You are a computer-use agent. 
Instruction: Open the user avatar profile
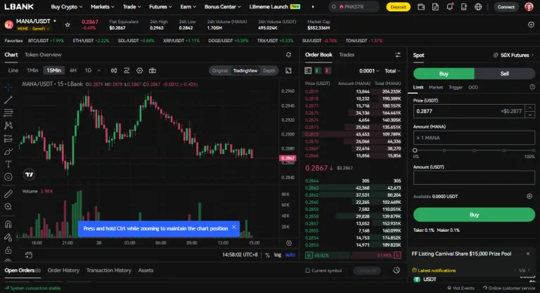(x=529, y=6)
